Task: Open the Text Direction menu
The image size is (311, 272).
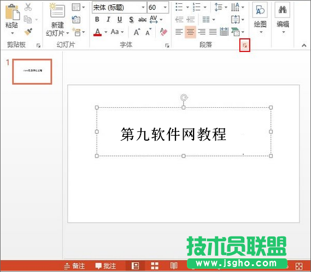Action: [238, 7]
